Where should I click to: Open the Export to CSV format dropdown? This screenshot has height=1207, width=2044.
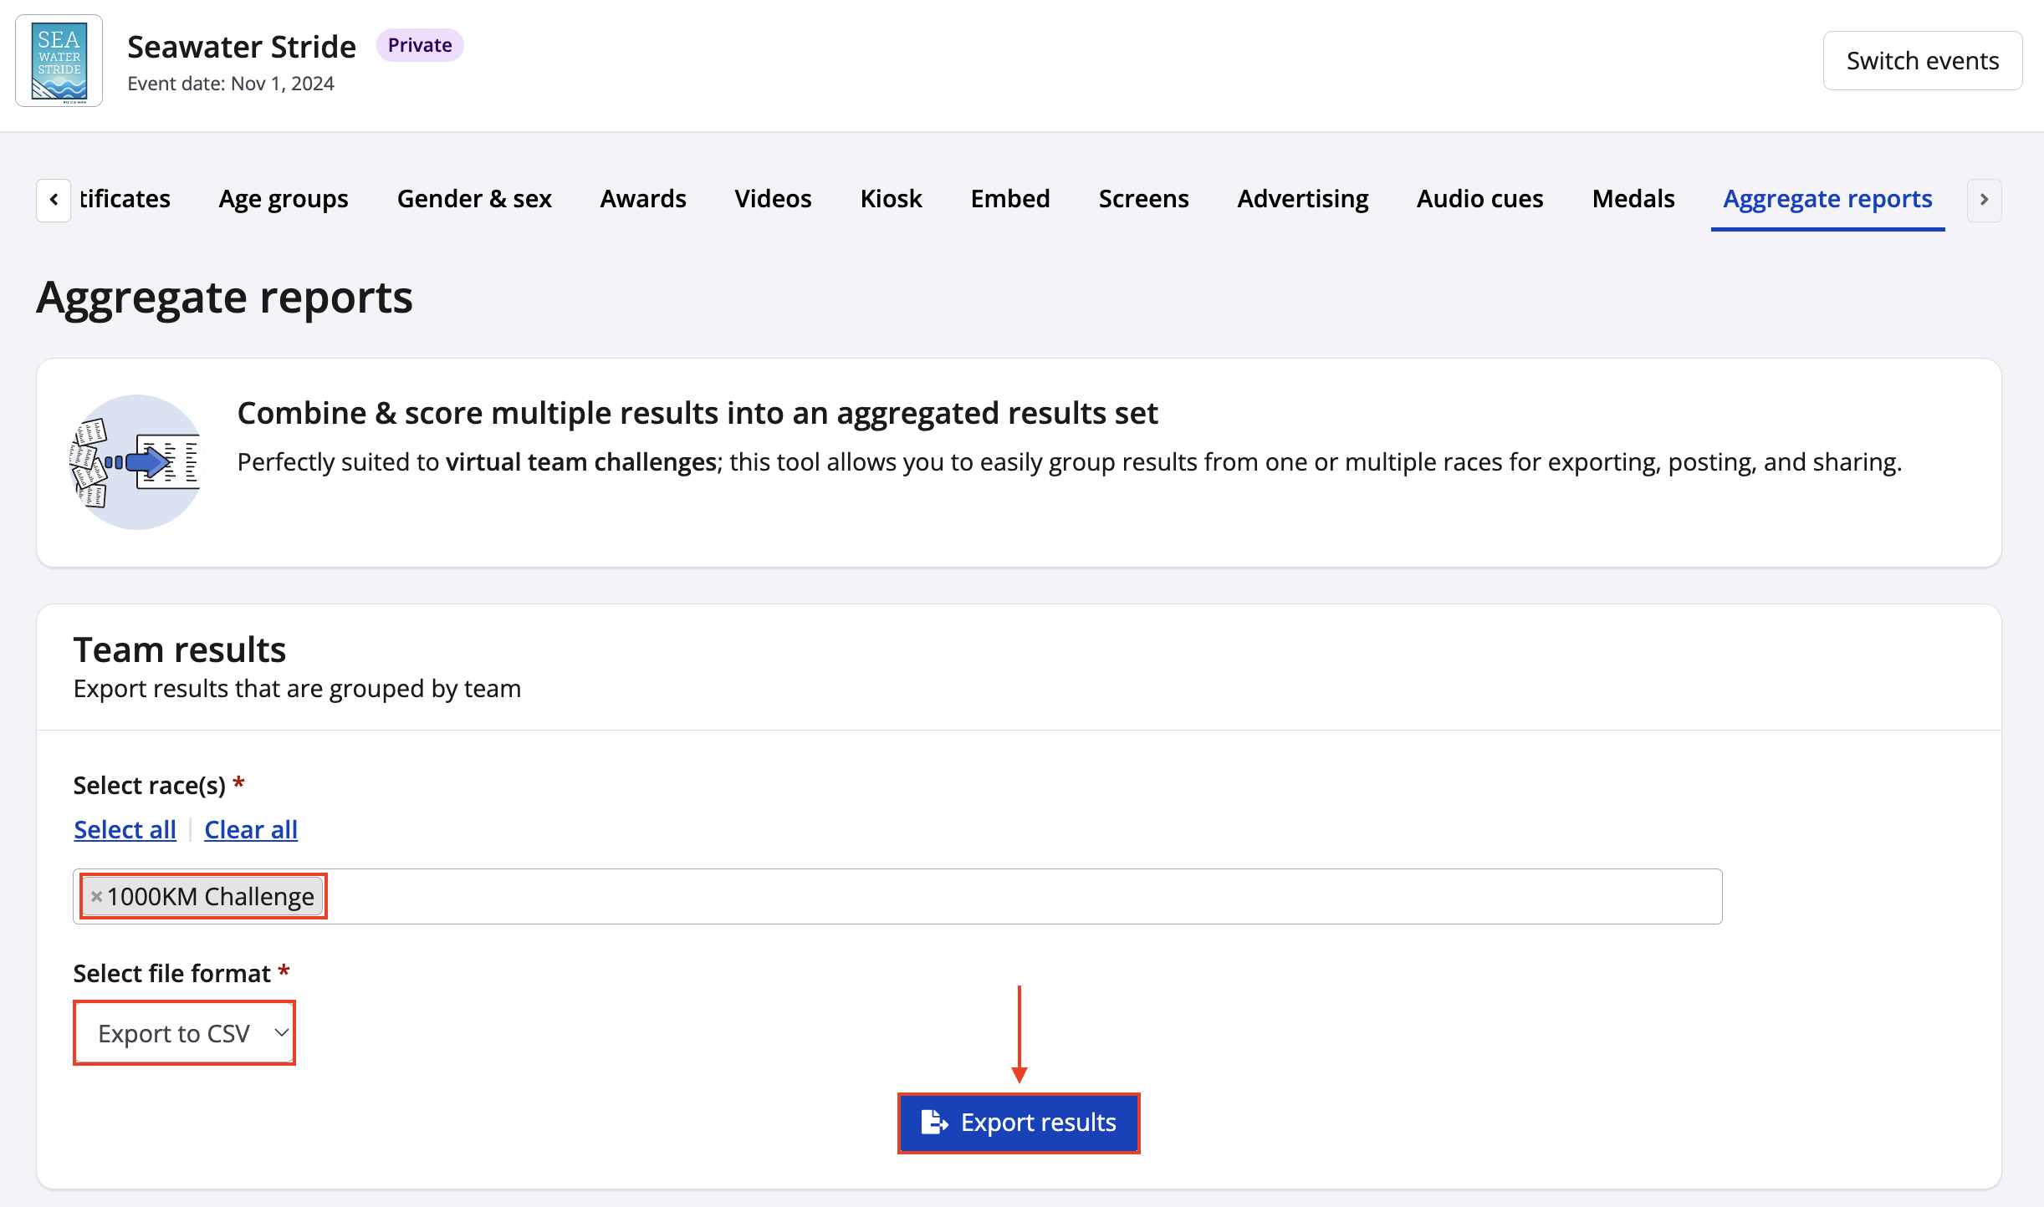pos(185,1033)
